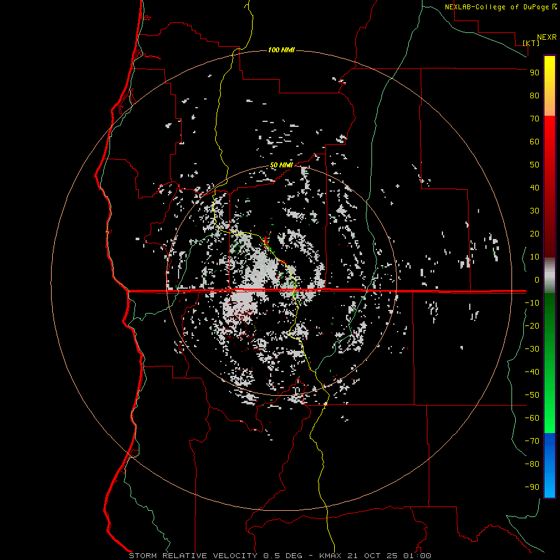This screenshot has height=560, width=560.
Task: Click the [KT] units label
Action: (531, 43)
